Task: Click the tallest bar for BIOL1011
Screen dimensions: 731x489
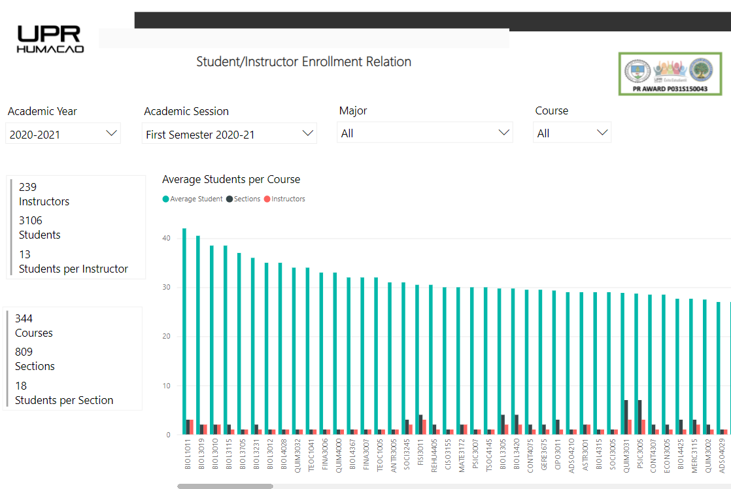Action: (x=185, y=327)
